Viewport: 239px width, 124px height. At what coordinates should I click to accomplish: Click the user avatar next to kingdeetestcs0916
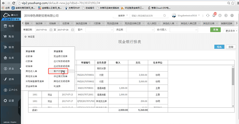174,15
